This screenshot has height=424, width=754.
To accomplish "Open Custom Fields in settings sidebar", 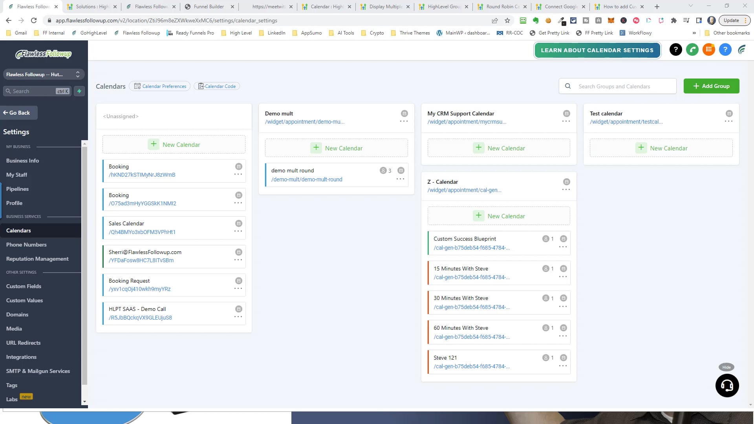I will pyautogui.click(x=24, y=286).
